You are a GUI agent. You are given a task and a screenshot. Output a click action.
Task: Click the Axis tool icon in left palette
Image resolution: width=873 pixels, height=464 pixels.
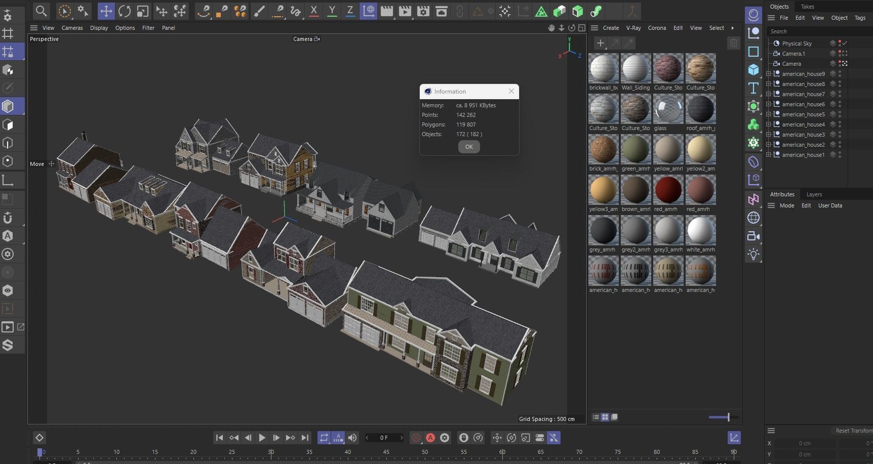click(x=8, y=180)
